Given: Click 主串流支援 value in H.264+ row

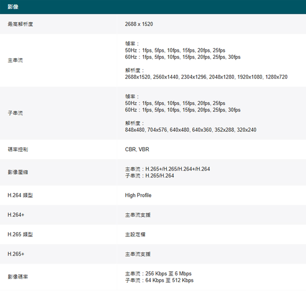Looking at the screenshot, I should [x=138, y=215].
